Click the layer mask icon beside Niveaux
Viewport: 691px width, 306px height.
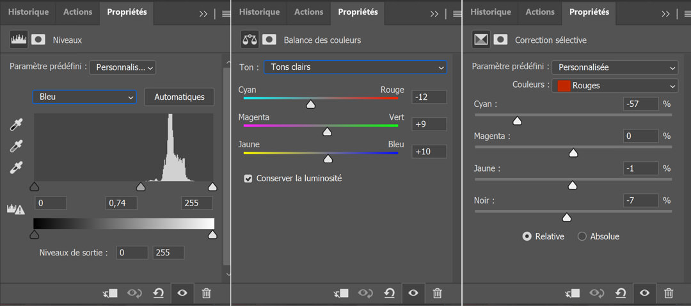pyautogui.click(x=38, y=40)
